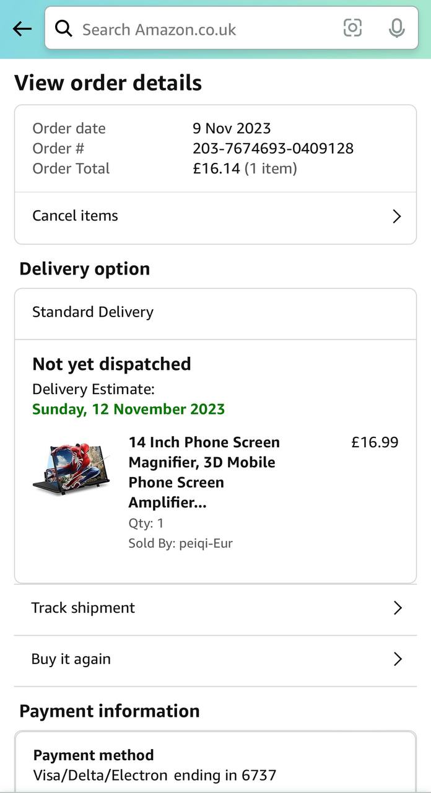Click the search magnifier icon

coord(63,28)
